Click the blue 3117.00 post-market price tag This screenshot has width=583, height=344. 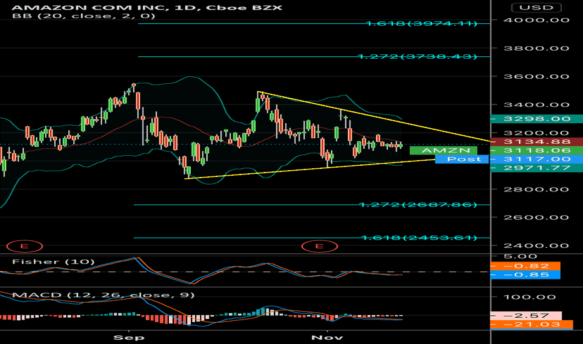(x=537, y=159)
